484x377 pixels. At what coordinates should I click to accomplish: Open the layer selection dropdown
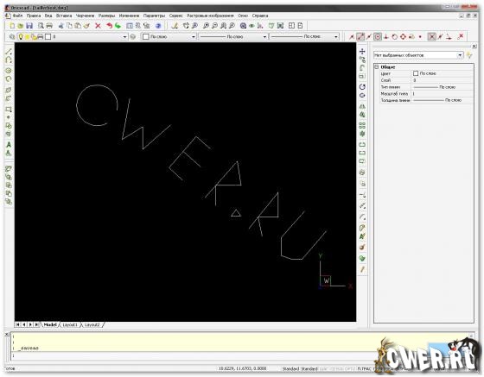(x=124, y=37)
